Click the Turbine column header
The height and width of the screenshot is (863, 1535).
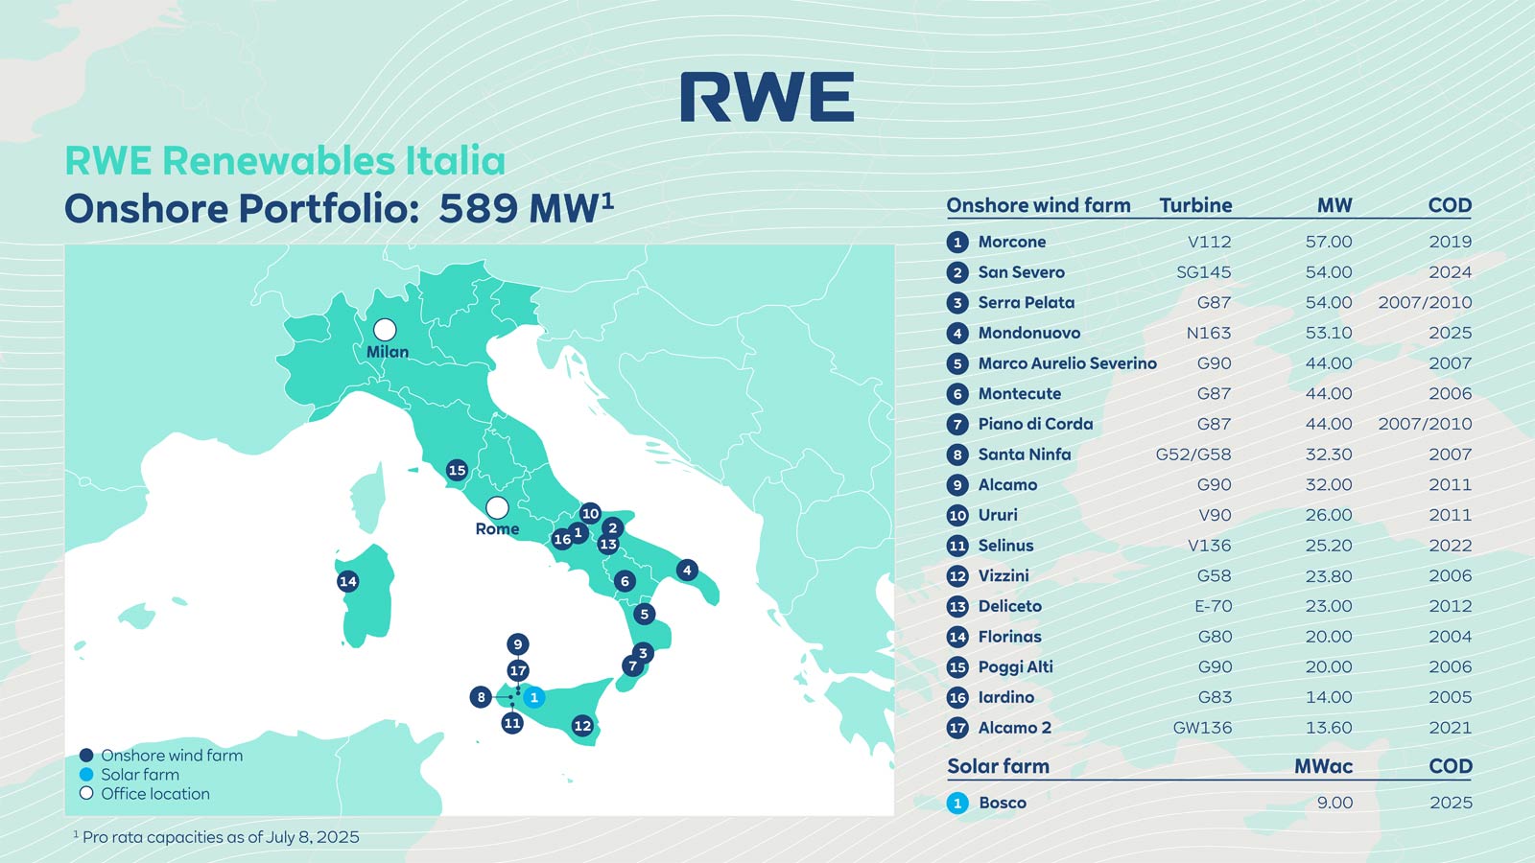click(x=1195, y=204)
